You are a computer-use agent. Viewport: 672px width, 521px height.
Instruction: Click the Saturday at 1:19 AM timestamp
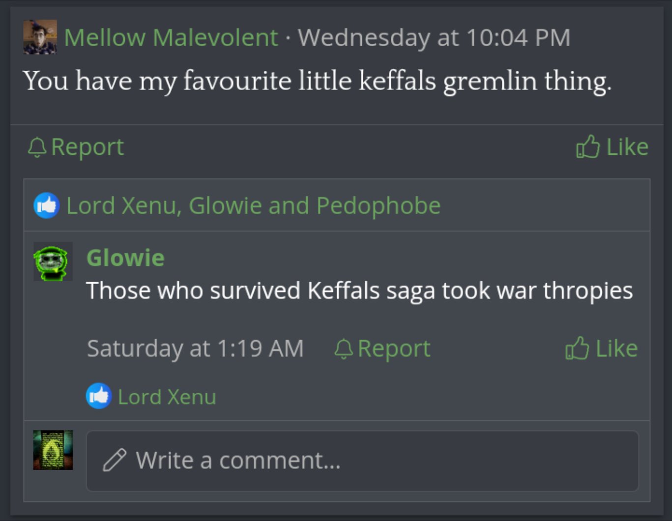[x=195, y=348]
